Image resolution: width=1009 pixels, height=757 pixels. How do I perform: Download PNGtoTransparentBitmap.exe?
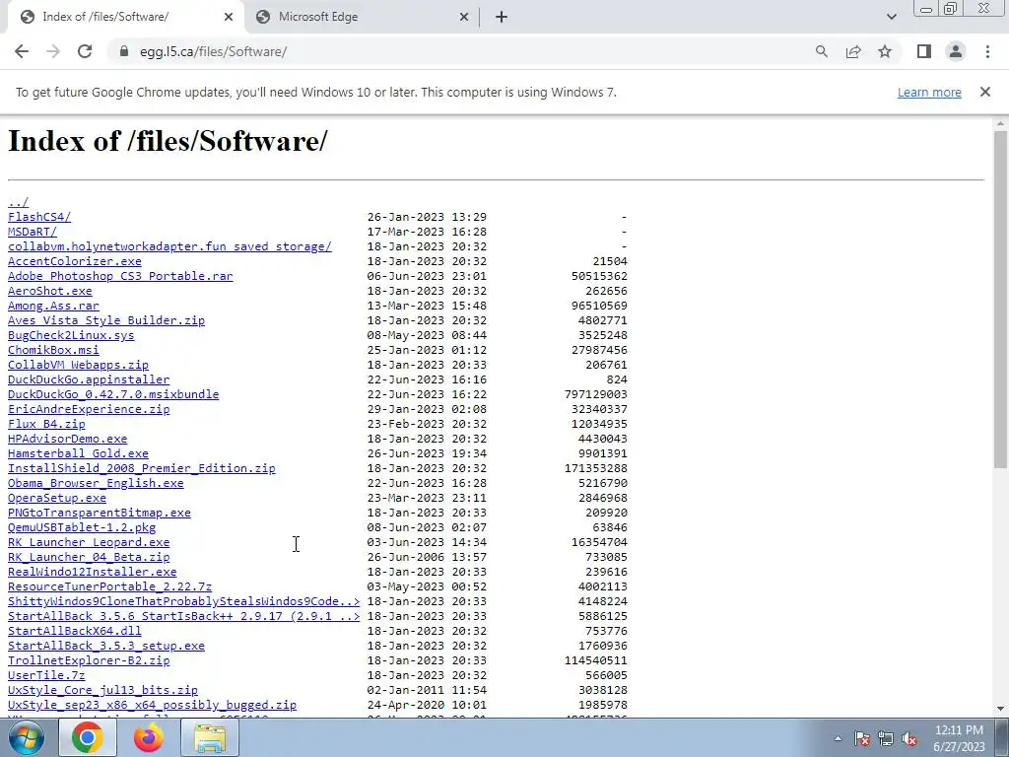click(x=100, y=513)
